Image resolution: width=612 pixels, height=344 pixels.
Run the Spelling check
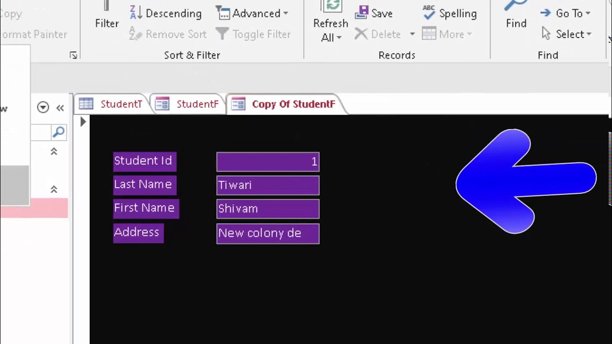(x=450, y=13)
